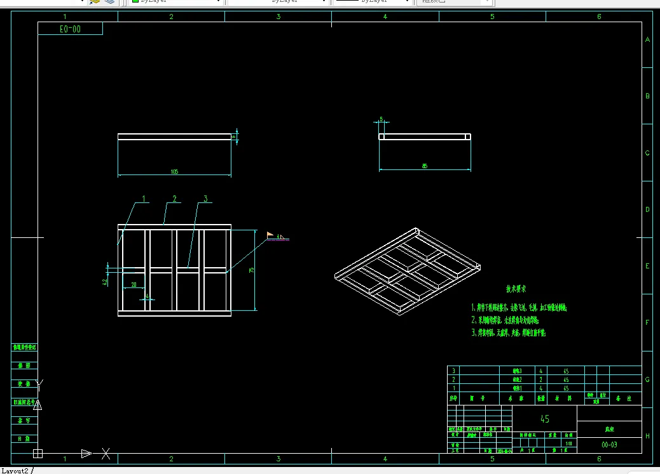Click the 日期 cell in the side strip

click(x=24, y=438)
